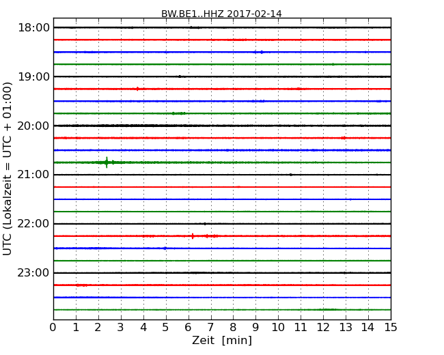This screenshot has width=444, height=355.
Task: Click the x-axis tick label 2
Action: (98, 328)
